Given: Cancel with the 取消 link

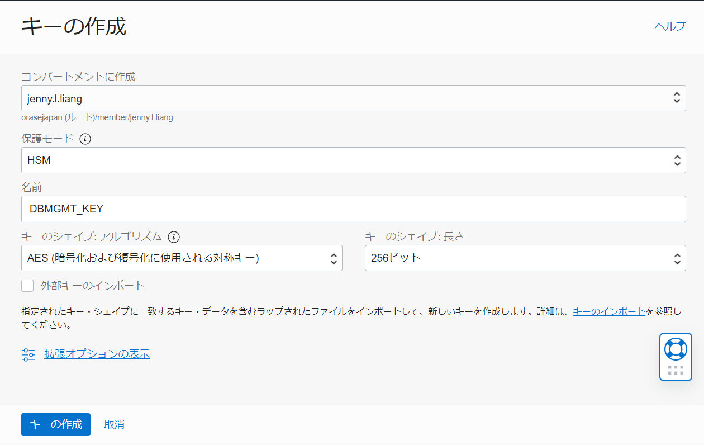Looking at the screenshot, I should (114, 424).
